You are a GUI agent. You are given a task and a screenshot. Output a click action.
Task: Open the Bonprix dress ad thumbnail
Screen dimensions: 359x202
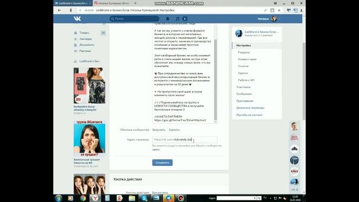[x=90, y=85]
